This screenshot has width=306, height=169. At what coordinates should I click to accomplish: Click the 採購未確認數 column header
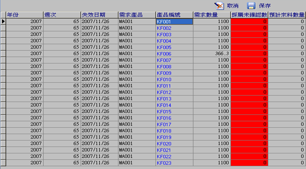tap(249, 15)
